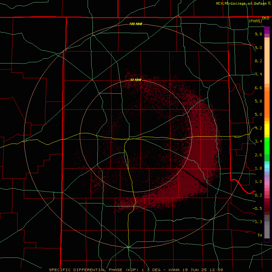Click the 1.0 scale value
This screenshot has width=272, height=272.
tap(258, 182)
